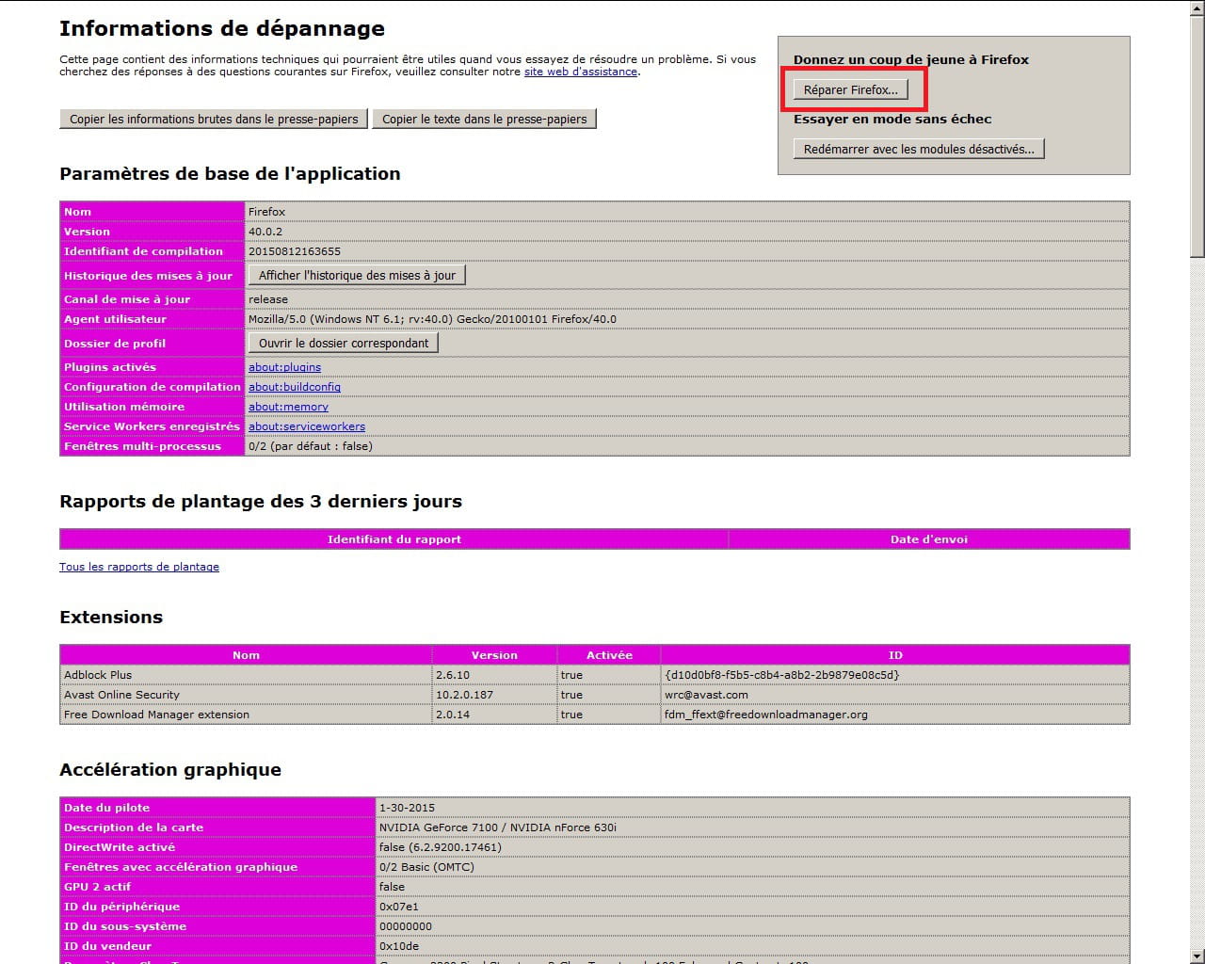Open the site web d'assistance link
Viewport: 1205px width, 964px height.
(x=581, y=72)
